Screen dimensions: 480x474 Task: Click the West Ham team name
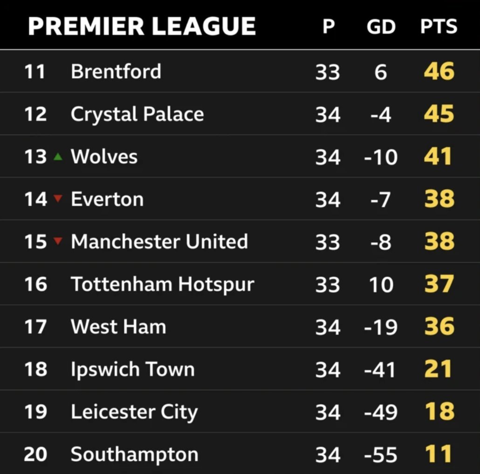(119, 326)
